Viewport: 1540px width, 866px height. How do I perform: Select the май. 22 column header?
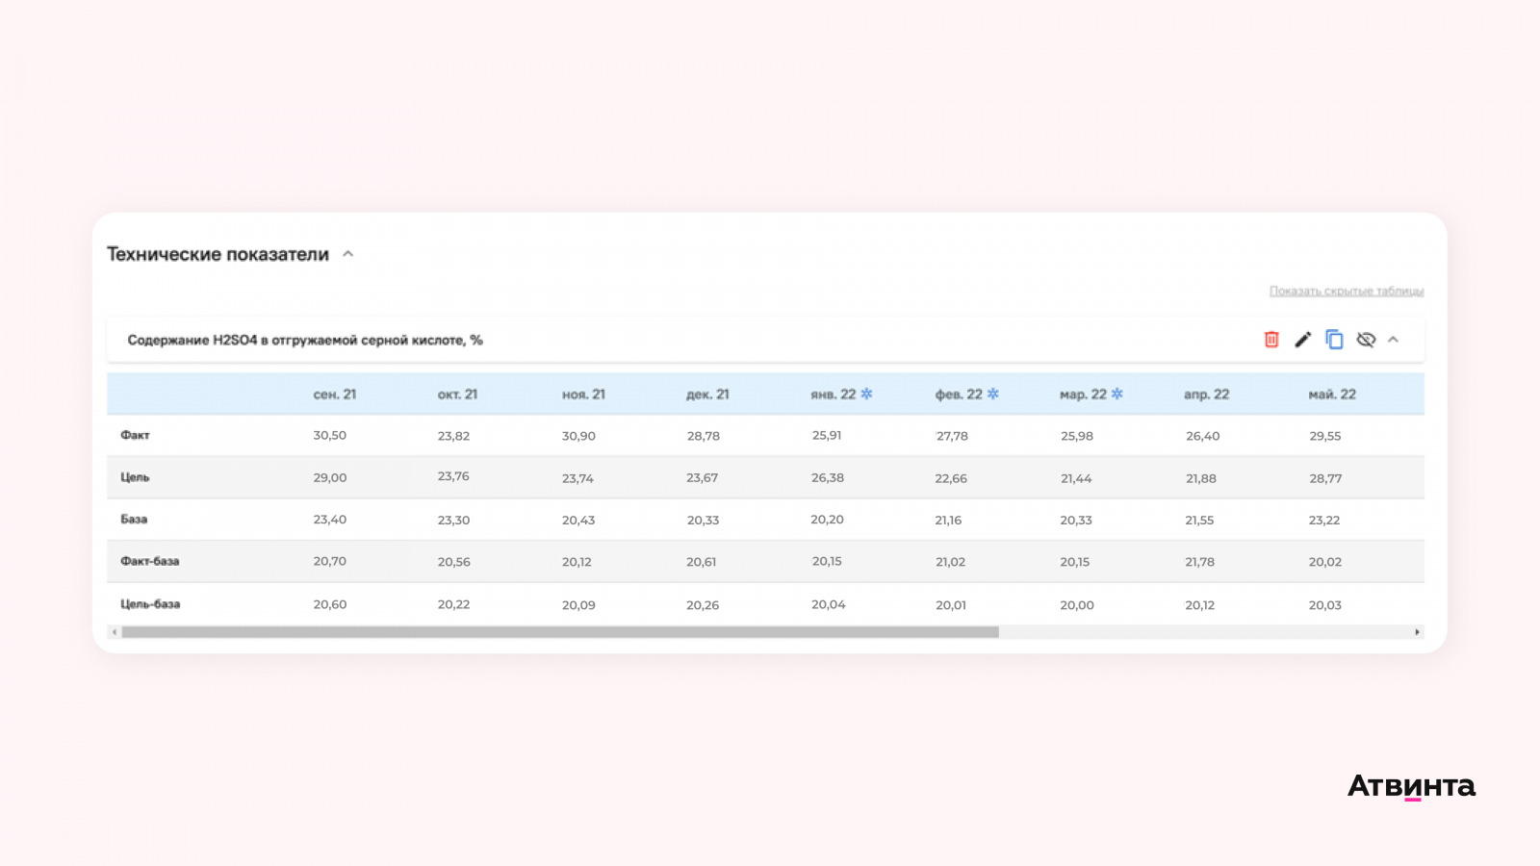[x=1332, y=395]
